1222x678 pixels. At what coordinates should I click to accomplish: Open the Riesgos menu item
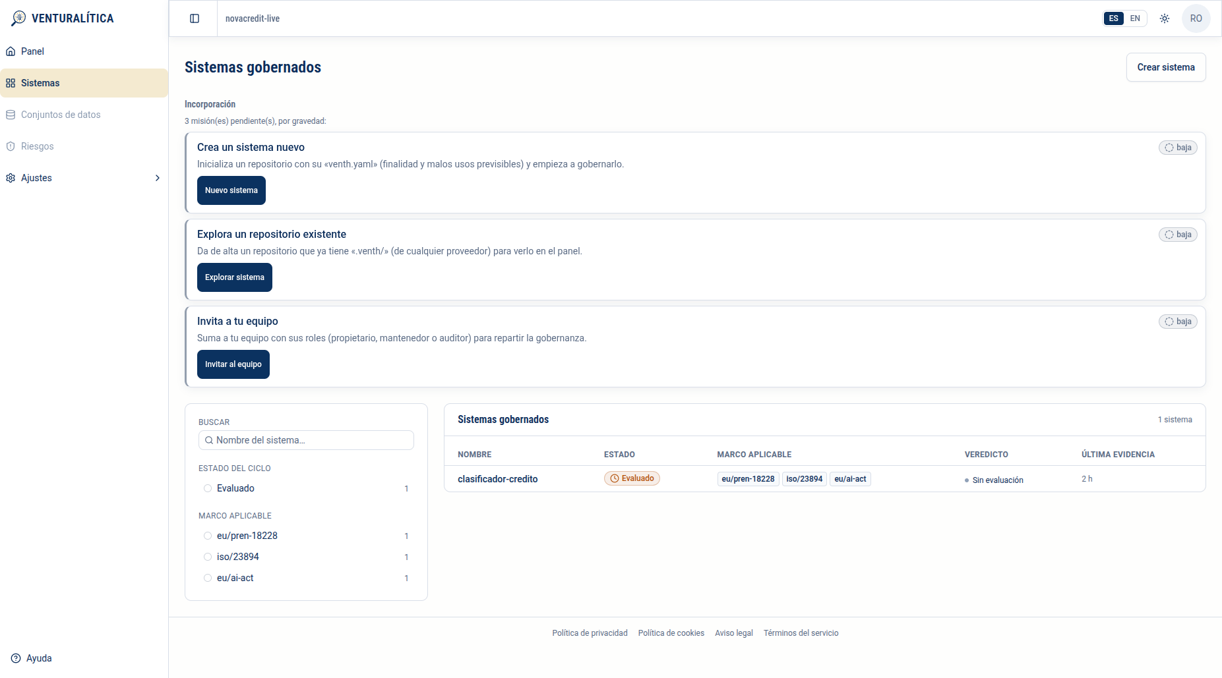(84, 146)
